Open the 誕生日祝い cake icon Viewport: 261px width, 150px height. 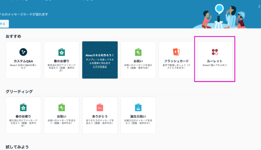(x=138, y=107)
